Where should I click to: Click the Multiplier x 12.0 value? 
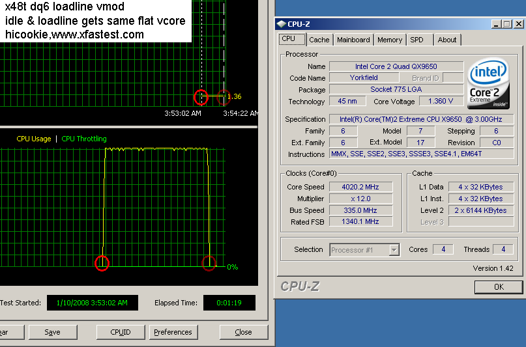pyautogui.click(x=360, y=199)
